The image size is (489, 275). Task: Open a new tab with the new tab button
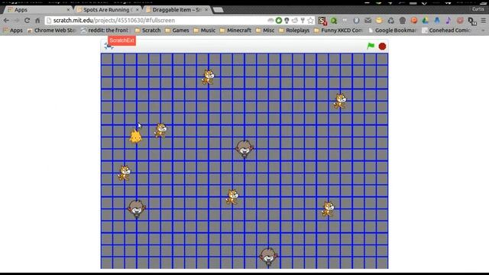219,10
